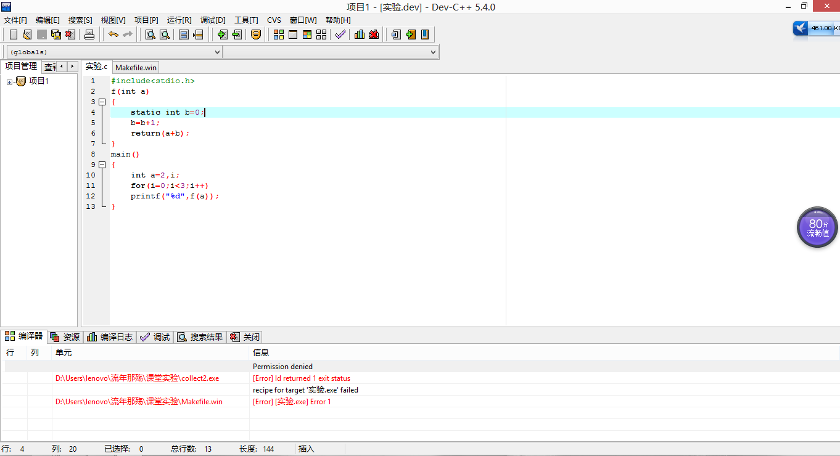Click the Debug checkmark toolbar icon

pyautogui.click(x=340, y=35)
